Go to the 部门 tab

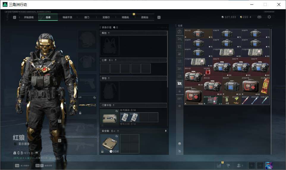point(87,17)
